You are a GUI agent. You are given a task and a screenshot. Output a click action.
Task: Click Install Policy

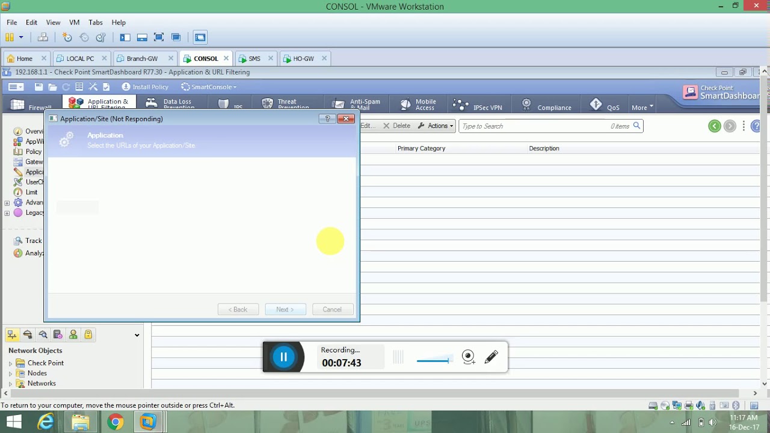pos(145,87)
